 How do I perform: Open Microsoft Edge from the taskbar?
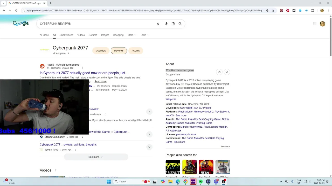click(178, 182)
